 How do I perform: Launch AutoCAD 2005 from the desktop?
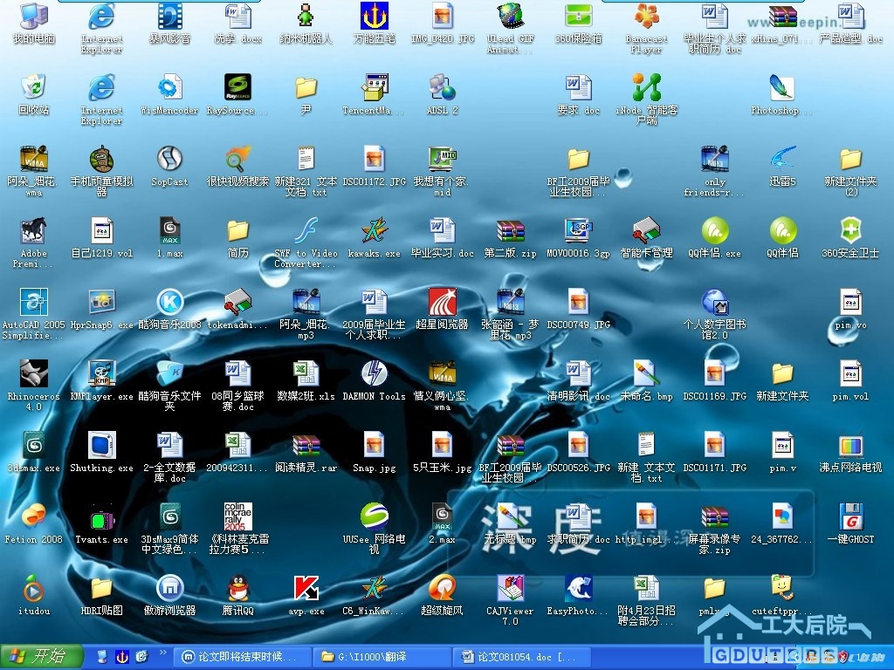pos(34,303)
